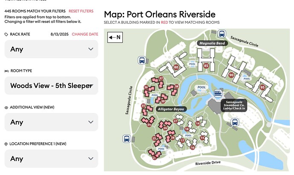The width and height of the screenshot is (294, 175).
Task: Click the room type bed icon
Action: pyautogui.click(x=6, y=71)
